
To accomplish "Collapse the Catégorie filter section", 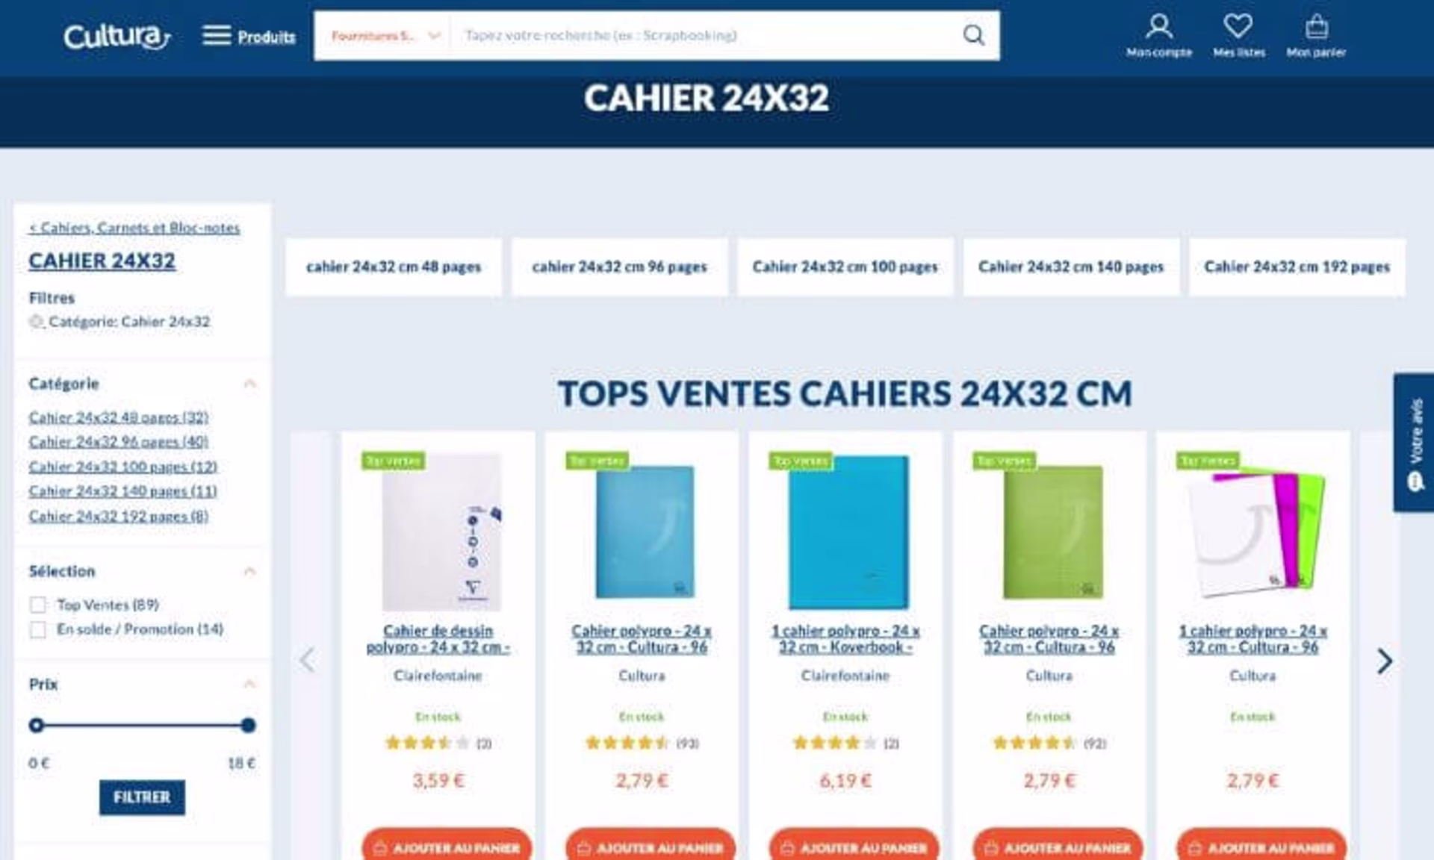I will coord(250,384).
